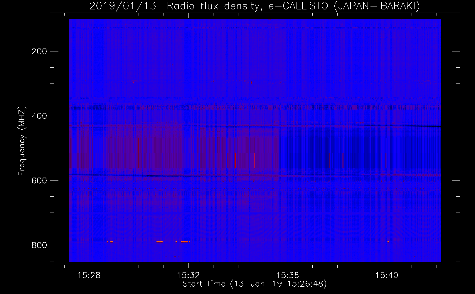Click the '800' frequency tick label
This screenshot has height=294, width=475.
[39, 245]
